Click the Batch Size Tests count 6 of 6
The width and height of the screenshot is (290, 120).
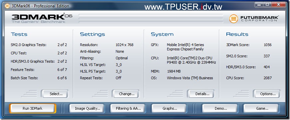click(62, 78)
